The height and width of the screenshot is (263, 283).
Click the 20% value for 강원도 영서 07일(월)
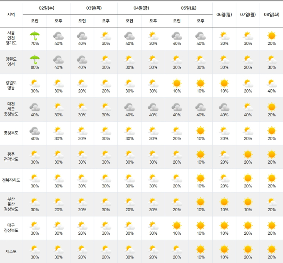[248, 67]
